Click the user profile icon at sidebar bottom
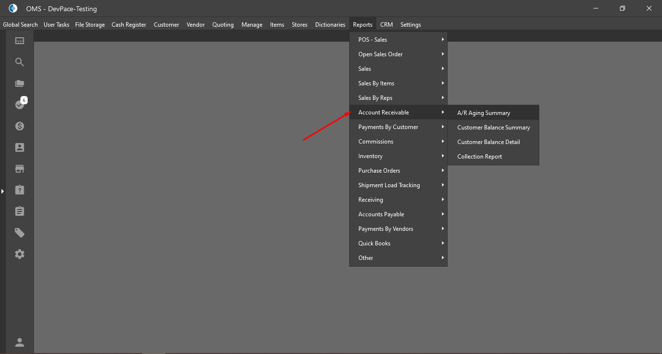The image size is (662, 354). 19,342
